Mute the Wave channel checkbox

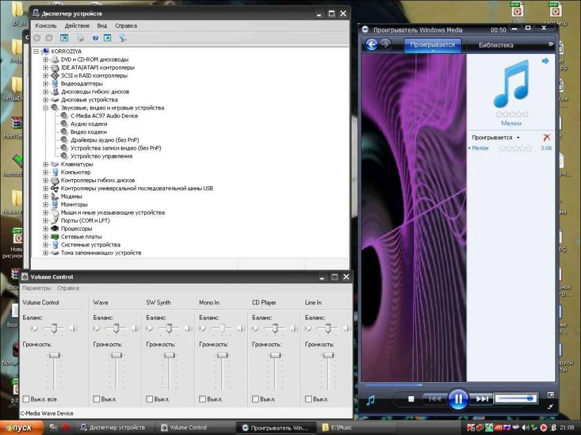[x=97, y=399]
